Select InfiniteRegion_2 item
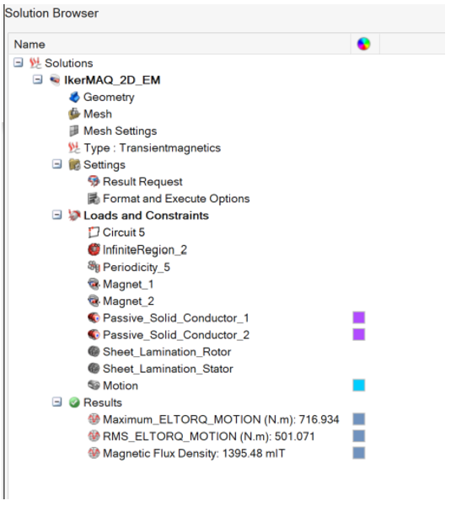 (x=145, y=250)
